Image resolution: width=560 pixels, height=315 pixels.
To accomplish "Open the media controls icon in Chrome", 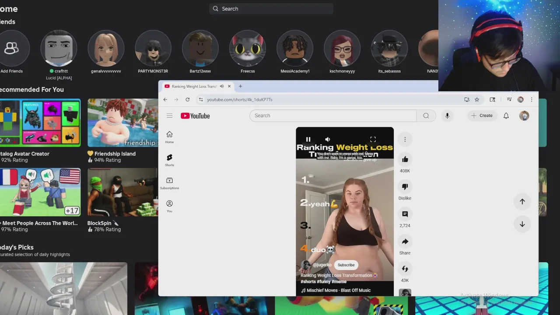I will [x=509, y=99].
